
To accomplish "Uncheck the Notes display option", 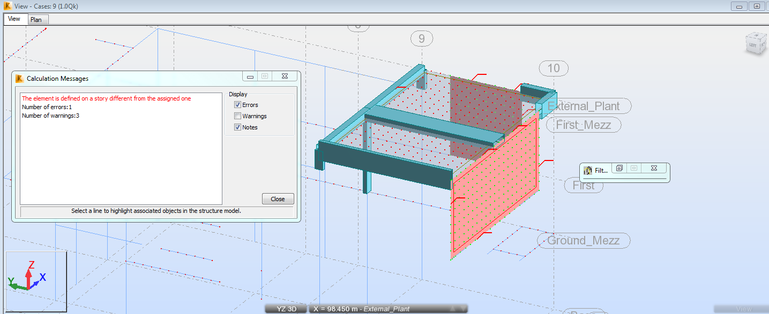I will tap(237, 127).
